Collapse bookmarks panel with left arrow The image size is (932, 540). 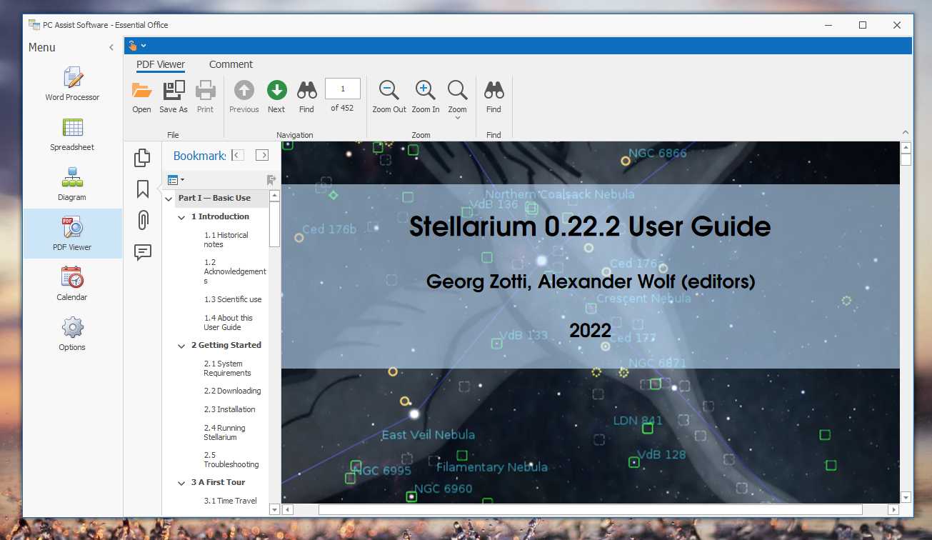pos(239,155)
